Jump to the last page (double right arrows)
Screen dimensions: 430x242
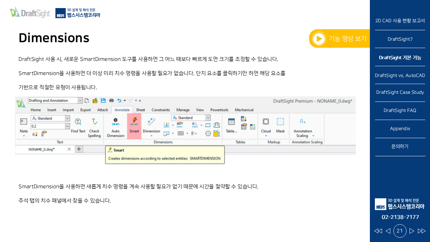point(422,231)
